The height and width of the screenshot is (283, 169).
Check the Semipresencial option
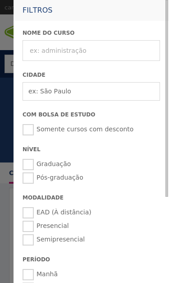(x=28, y=240)
